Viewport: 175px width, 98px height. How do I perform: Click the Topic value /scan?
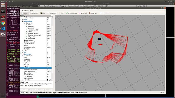click(x=48, y=58)
